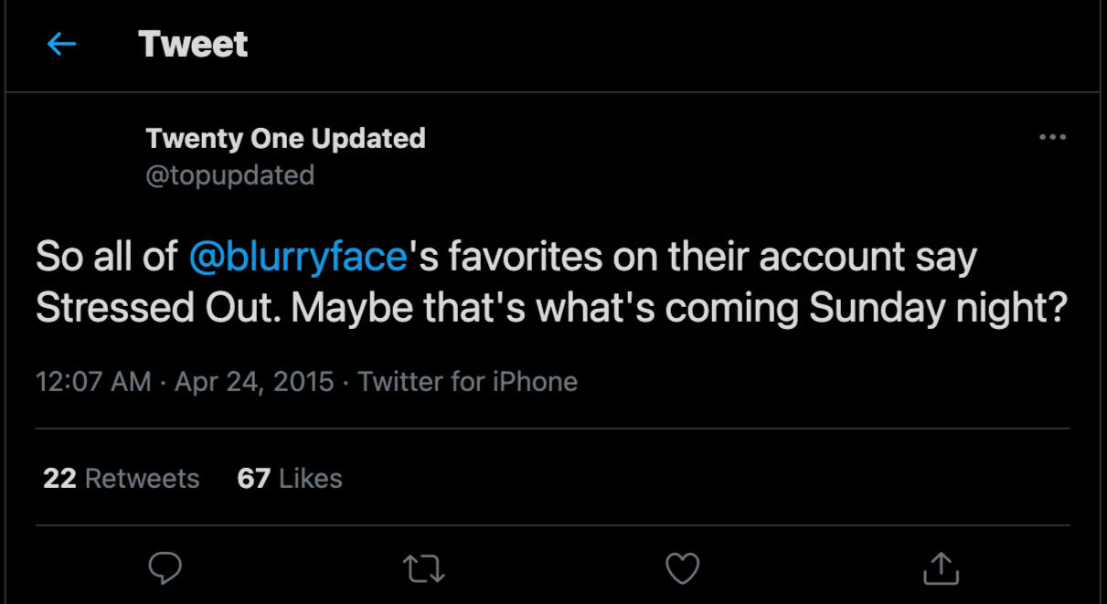Like the tweet with the heart icon
The height and width of the screenshot is (604, 1107).
pyautogui.click(x=682, y=568)
